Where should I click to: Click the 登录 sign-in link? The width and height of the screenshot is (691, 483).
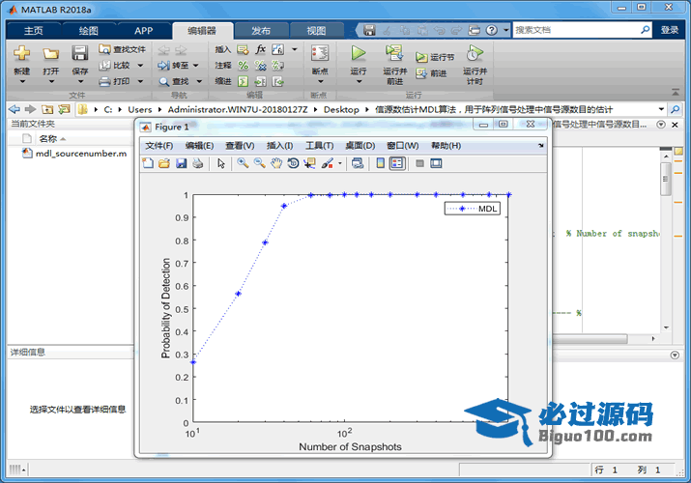click(x=670, y=30)
